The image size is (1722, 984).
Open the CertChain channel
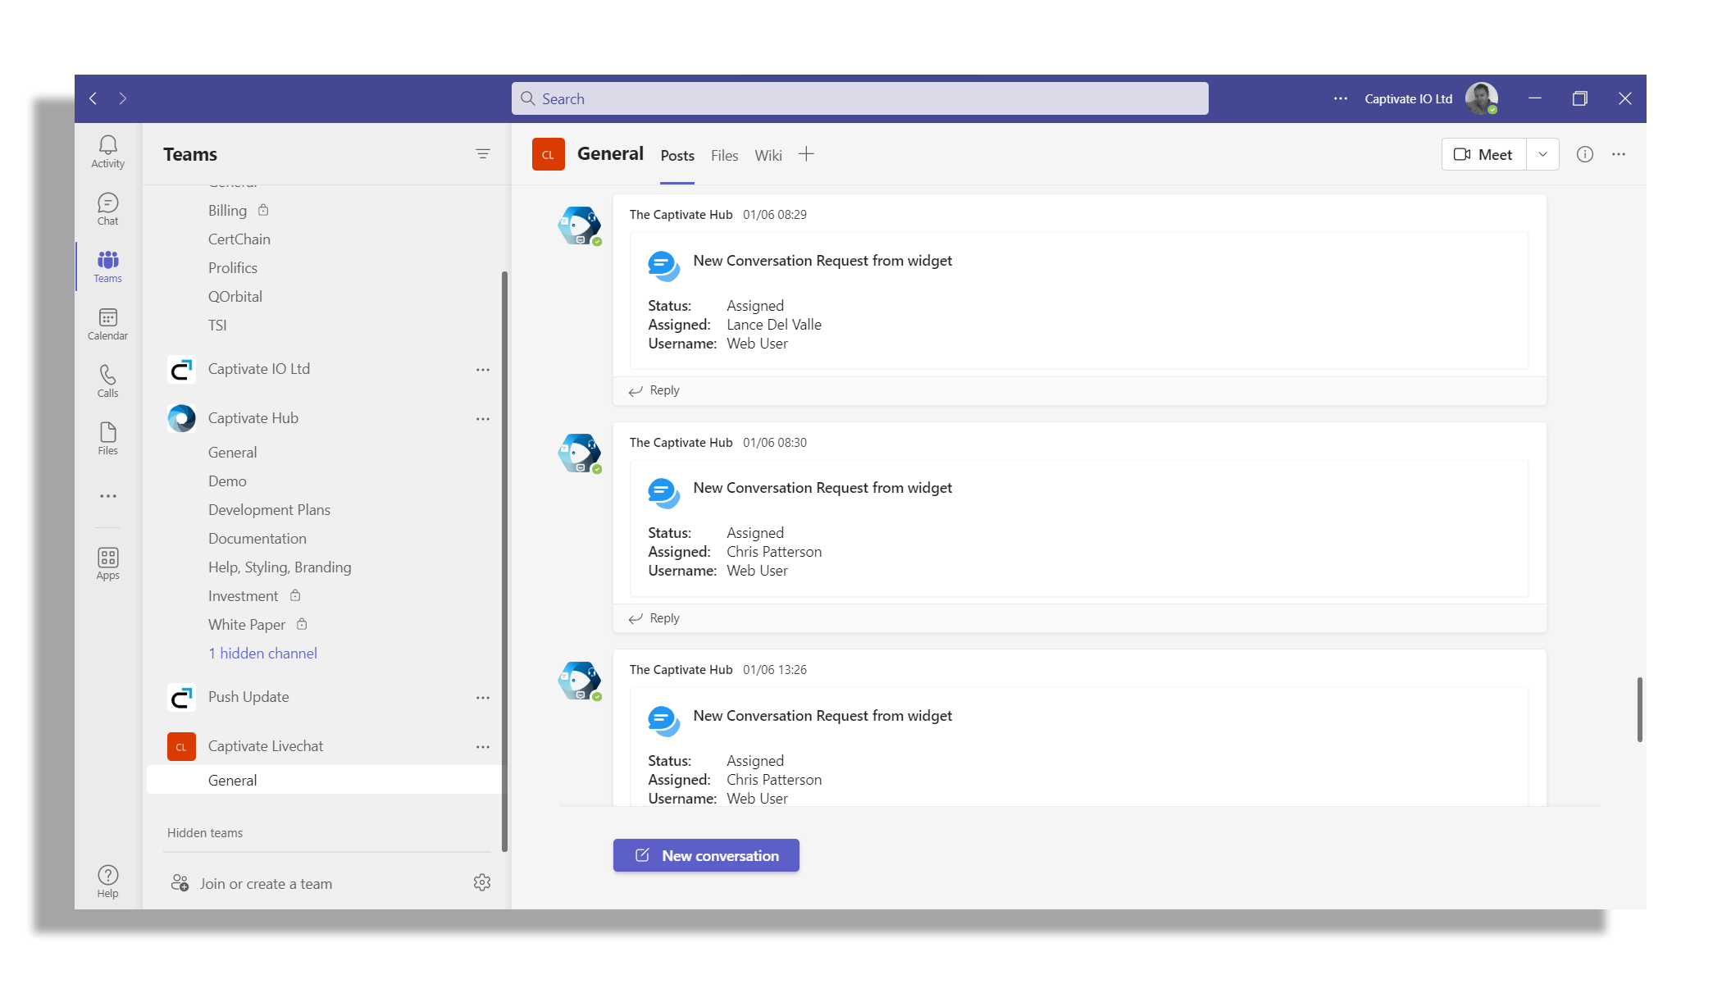point(239,239)
